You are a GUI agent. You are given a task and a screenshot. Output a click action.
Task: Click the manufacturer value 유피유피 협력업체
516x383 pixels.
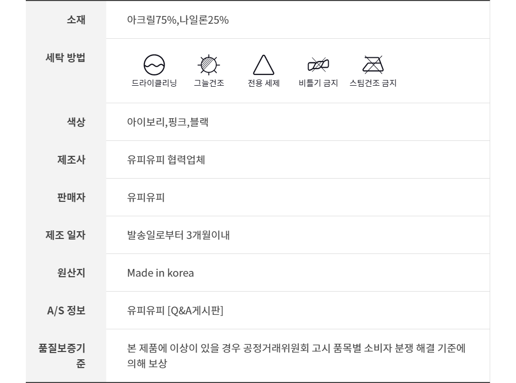click(x=166, y=160)
